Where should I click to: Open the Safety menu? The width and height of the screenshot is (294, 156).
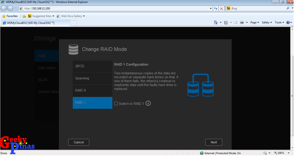pos(267,22)
